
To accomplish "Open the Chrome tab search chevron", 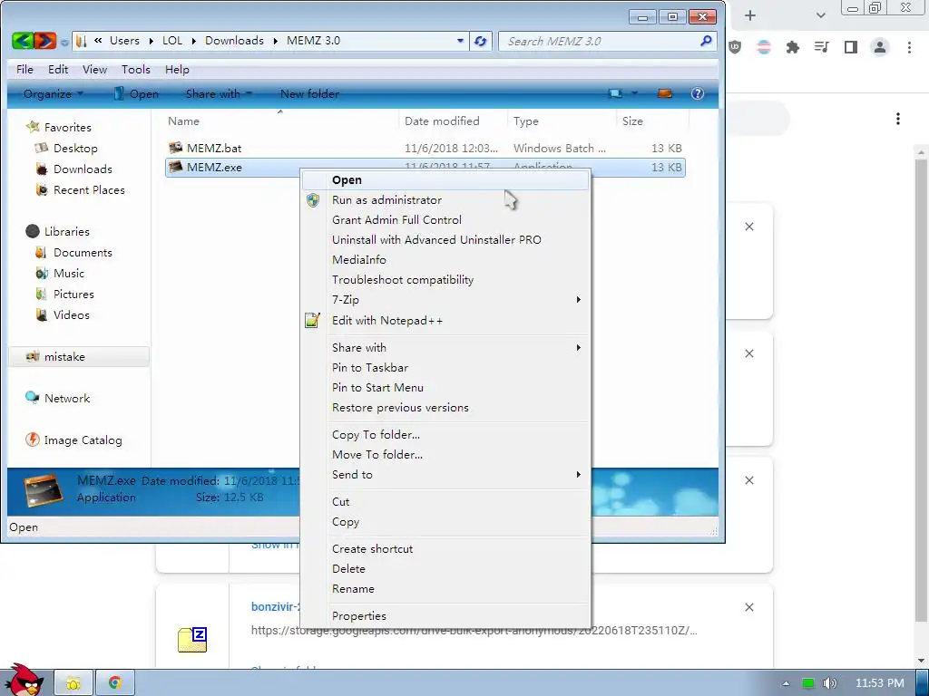I will [x=820, y=15].
